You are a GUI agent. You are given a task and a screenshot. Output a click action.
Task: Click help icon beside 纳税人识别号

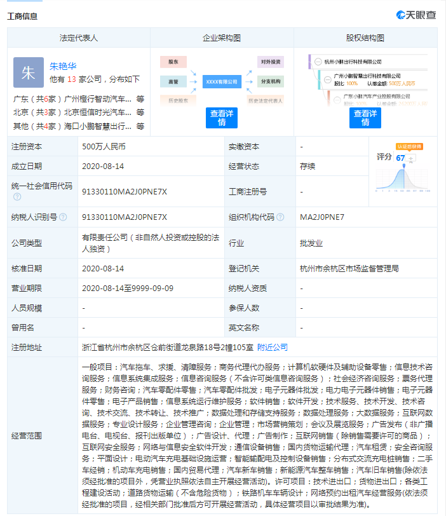click(63, 217)
